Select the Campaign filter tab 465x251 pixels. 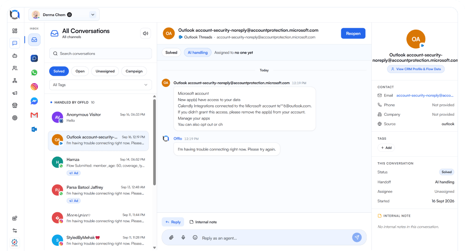tap(134, 71)
